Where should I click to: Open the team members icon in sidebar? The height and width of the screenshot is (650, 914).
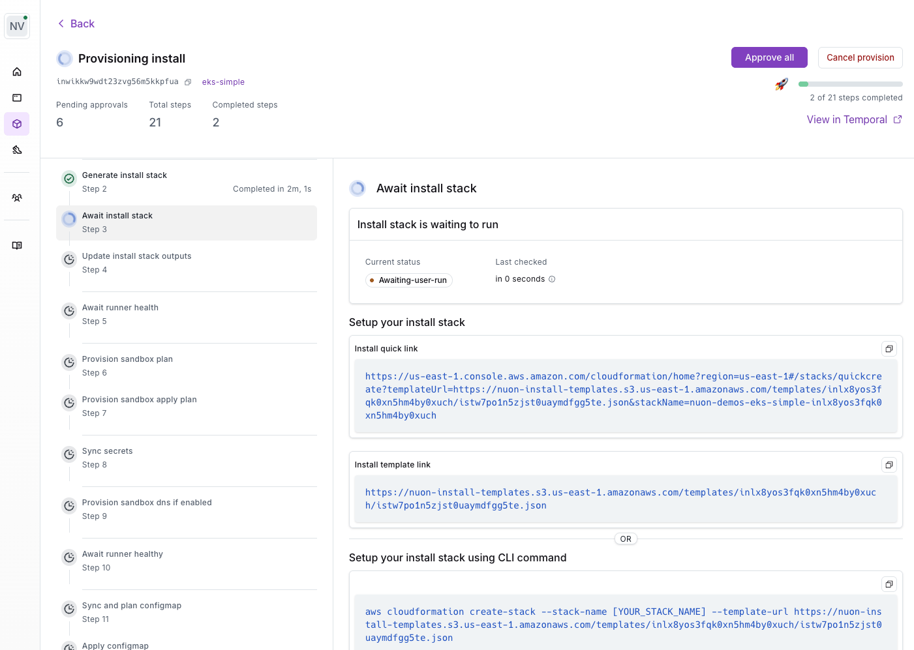(x=17, y=198)
